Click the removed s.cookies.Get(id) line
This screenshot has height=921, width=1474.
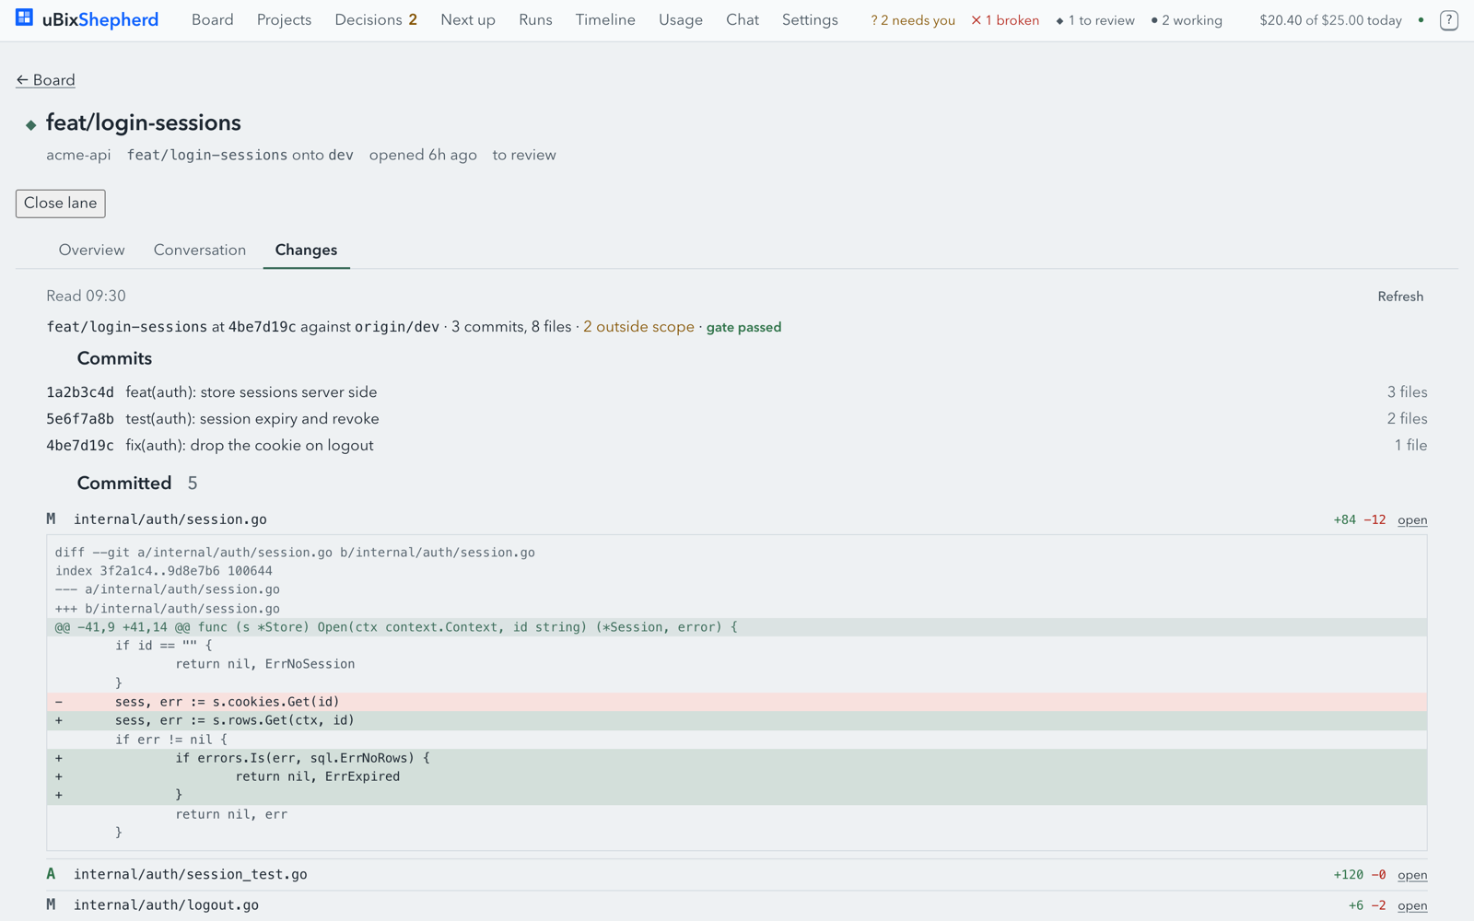[x=737, y=702]
